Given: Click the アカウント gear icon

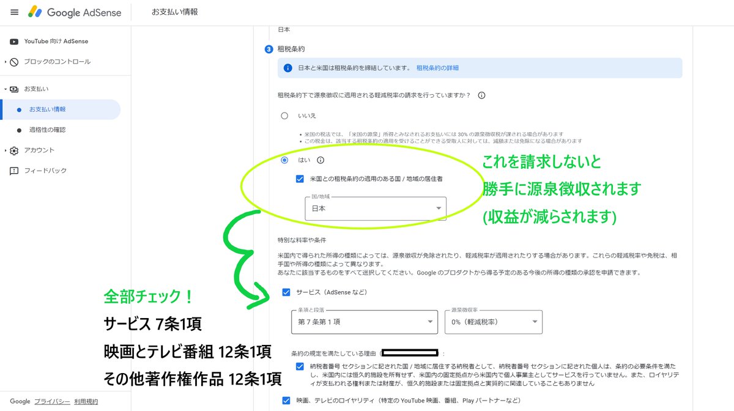Looking at the screenshot, I should coord(14,150).
